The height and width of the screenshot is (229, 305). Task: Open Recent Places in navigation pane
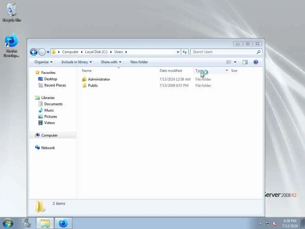tap(55, 85)
